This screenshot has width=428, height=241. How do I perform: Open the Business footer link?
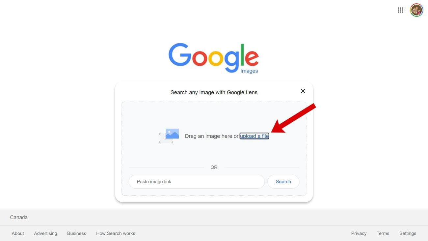(76, 233)
